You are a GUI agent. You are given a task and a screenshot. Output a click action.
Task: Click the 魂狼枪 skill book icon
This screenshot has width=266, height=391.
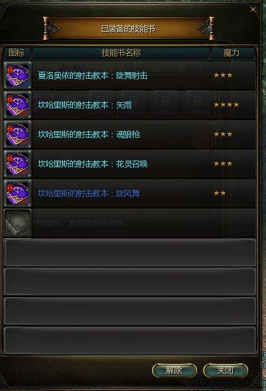pos(17,134)
